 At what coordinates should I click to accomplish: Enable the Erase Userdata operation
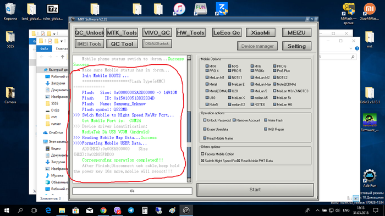205,129
